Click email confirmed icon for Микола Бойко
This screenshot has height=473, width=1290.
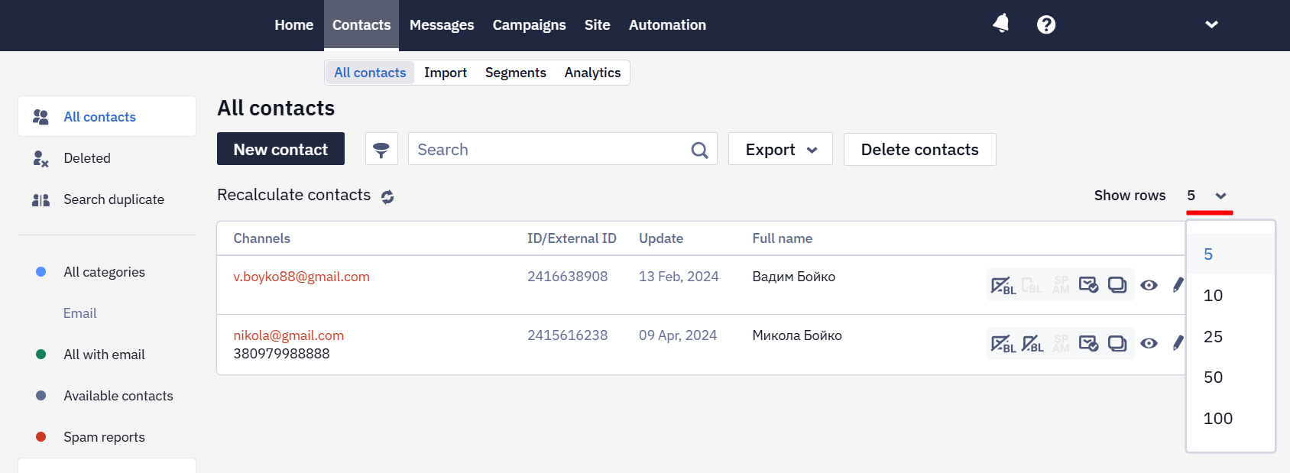[1089, 344]
